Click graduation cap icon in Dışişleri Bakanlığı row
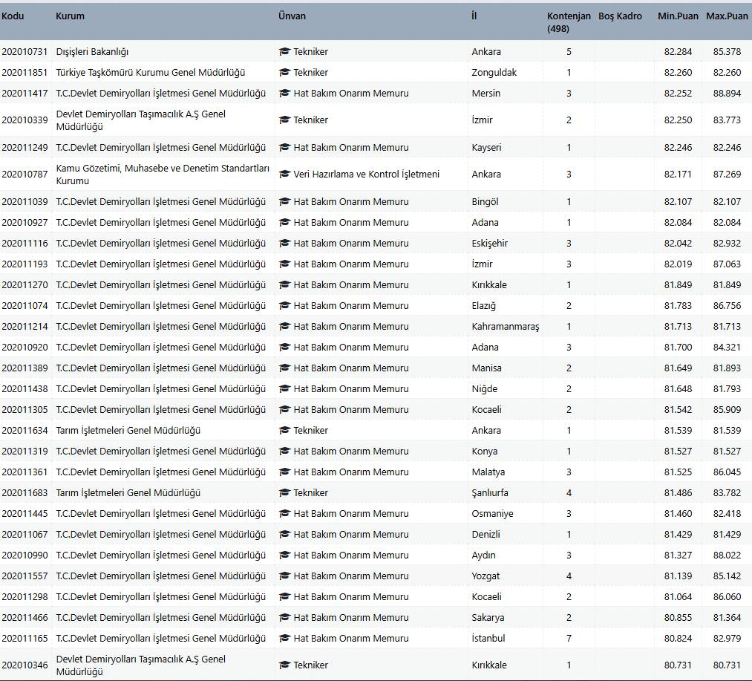 click(284, 52)
